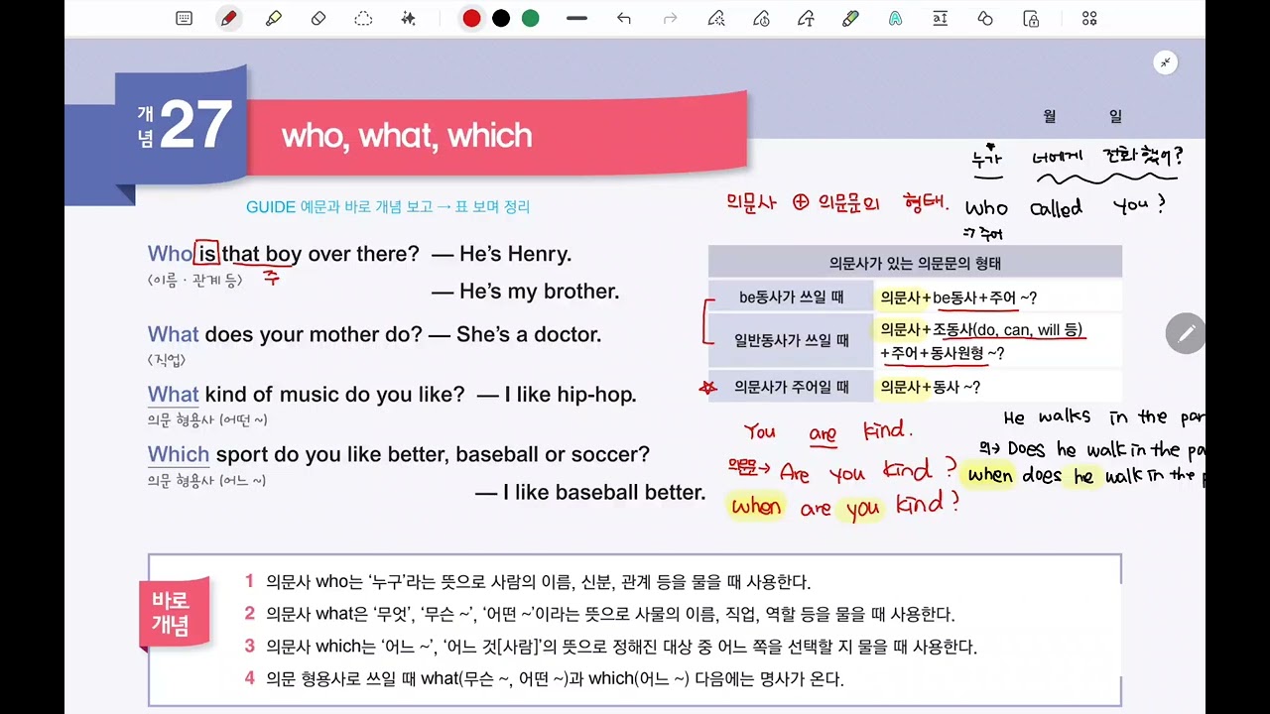Viewport: 1270px width, 714px height.
Task: Select the dashed lasso selection tool
Action: [363, 18]
